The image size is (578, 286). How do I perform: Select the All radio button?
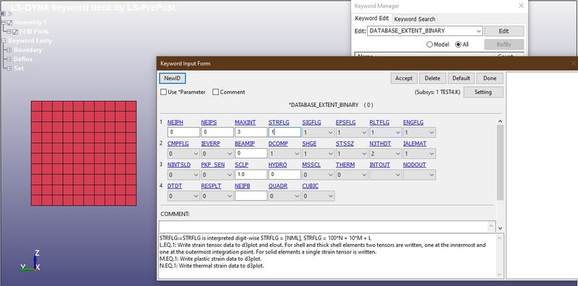(458, 45)
